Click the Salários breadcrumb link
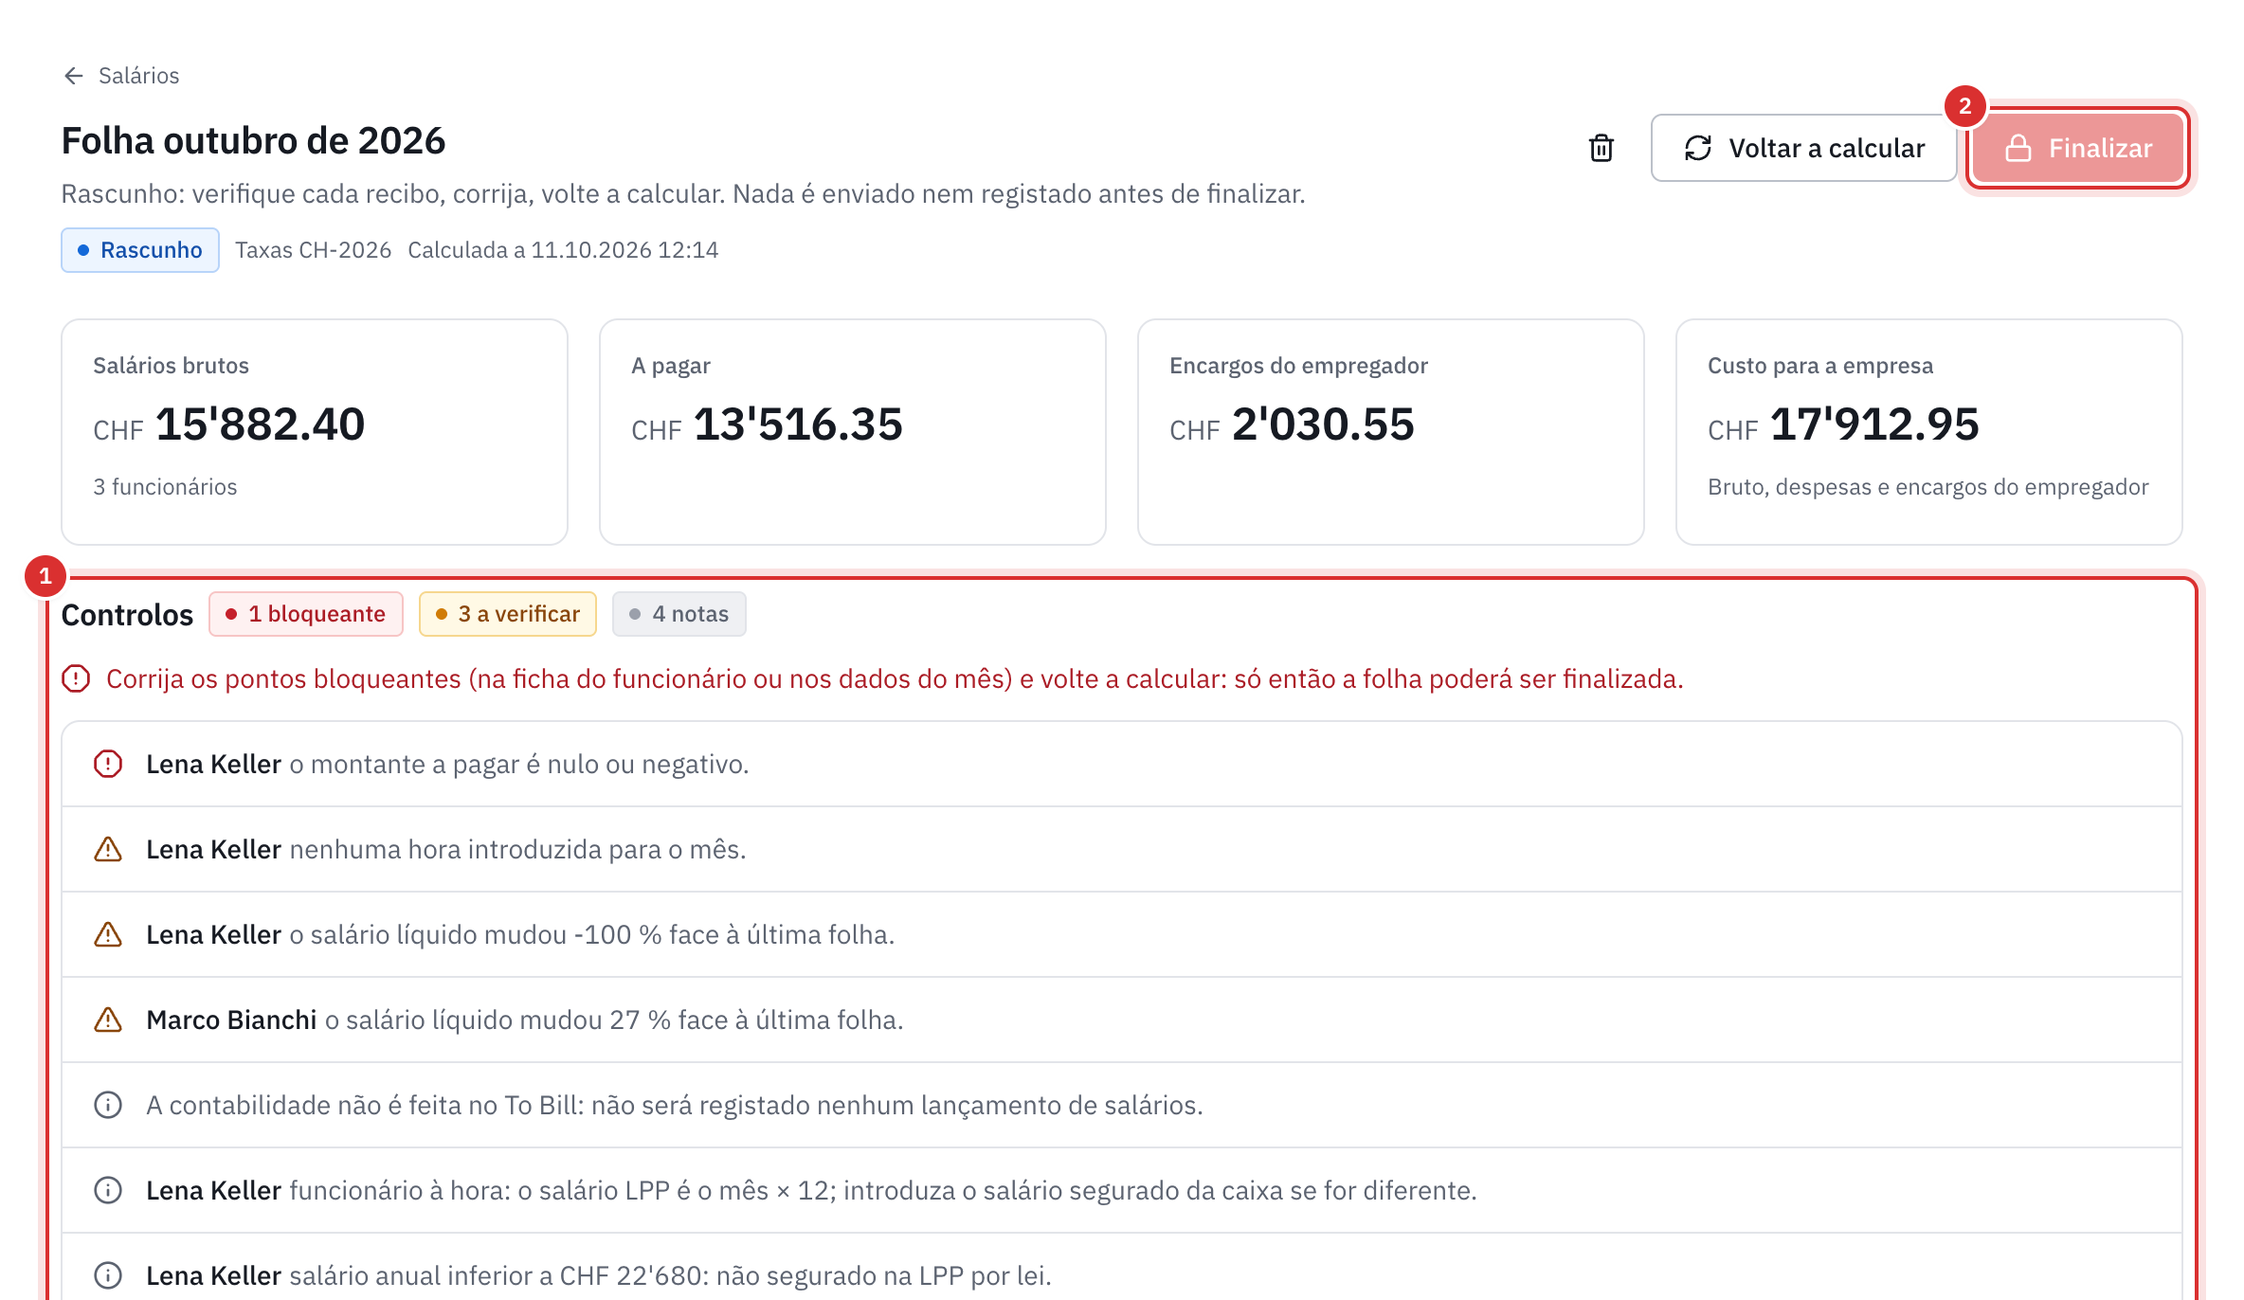The width and height of the screenshot is (2244, 1300). click(x=138, y=76)
